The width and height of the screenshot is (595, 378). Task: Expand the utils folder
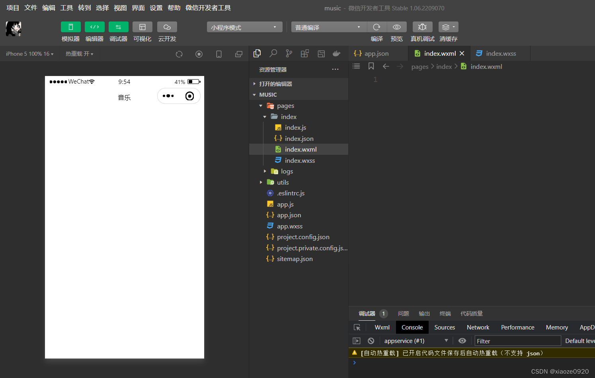coord(298,182)
